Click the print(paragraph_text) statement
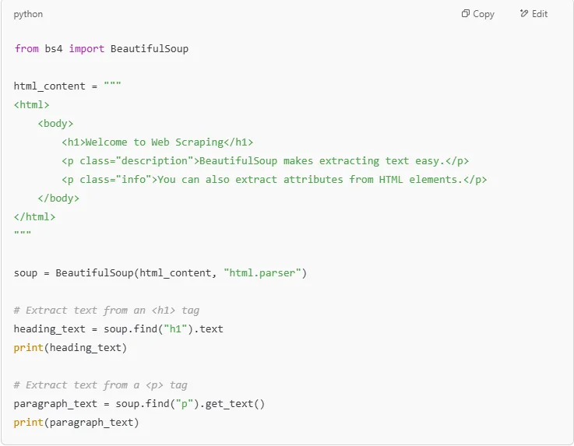This screenshot has height=446, width=574. coord(76,422)
